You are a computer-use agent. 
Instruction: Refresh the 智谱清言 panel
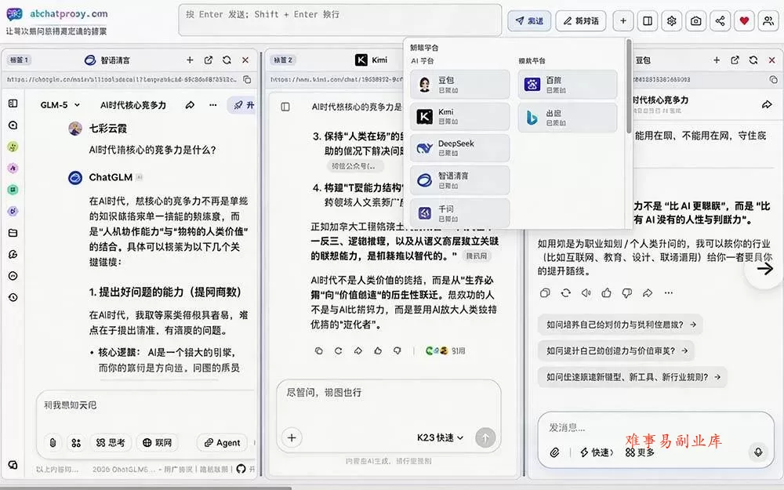[227, 60]
